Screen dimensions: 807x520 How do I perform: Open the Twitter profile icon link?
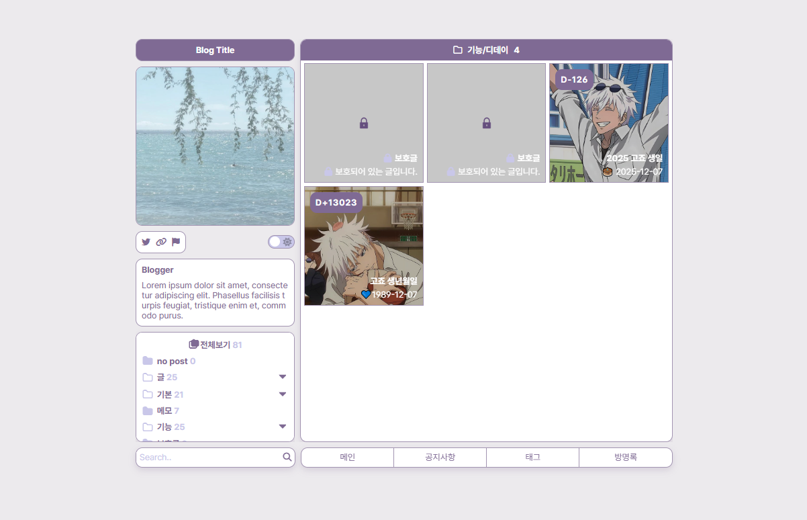click(146, 242)
